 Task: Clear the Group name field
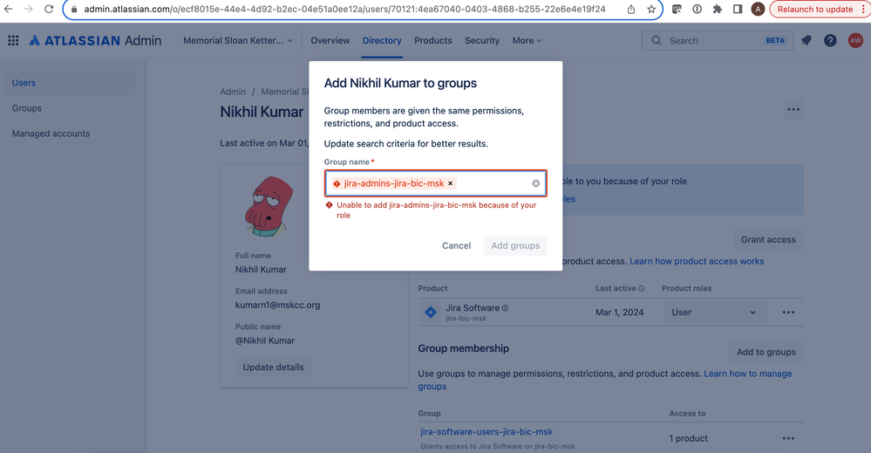pyautogui.click(x=535, y=183)
